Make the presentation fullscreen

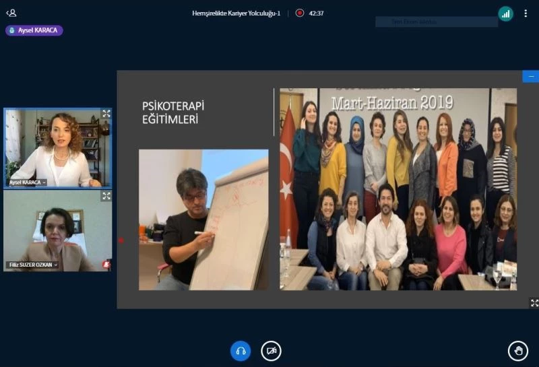534,303
